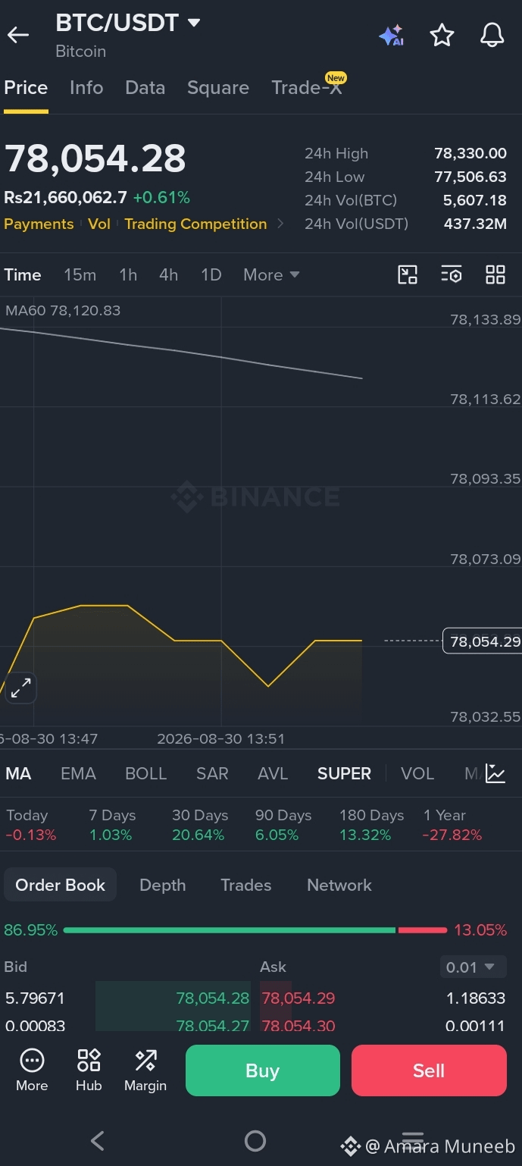
Task: Open price alerts via bell icon
Action: point(492,35)
